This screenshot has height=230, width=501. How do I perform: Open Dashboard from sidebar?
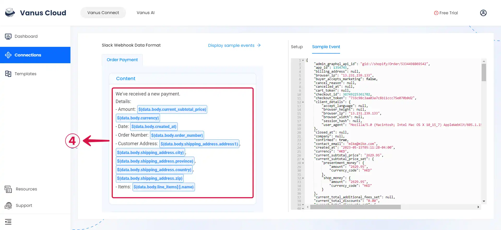pos(35,36)
